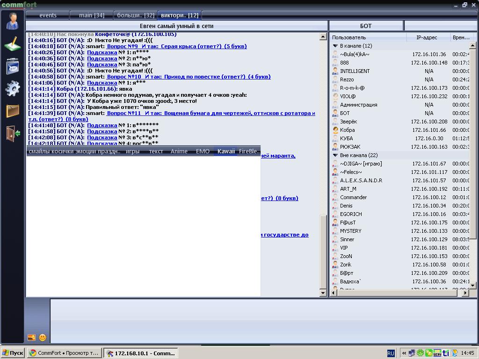
Task: Select the 'Anime' smiley category tab
Action: tap(179, 151)
